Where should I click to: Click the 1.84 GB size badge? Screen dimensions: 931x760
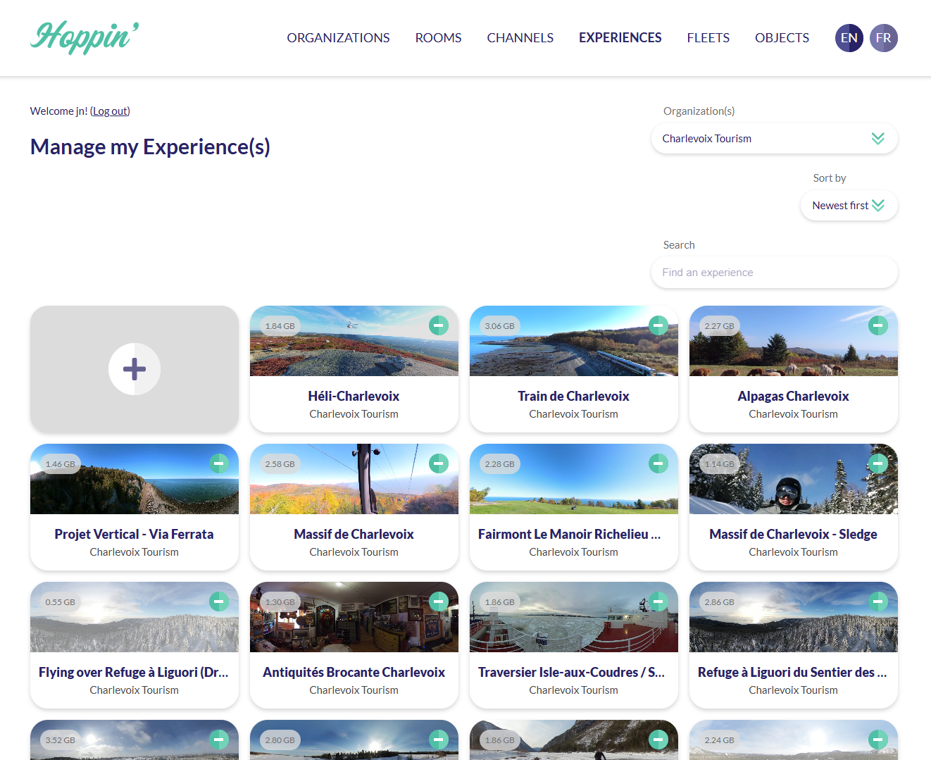pyautogui.click(x=280, y=326)
